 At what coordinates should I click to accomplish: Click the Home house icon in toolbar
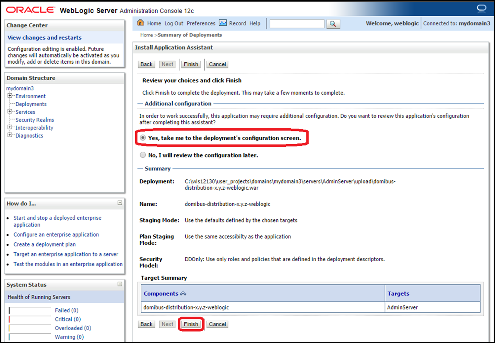pos(140,23)
